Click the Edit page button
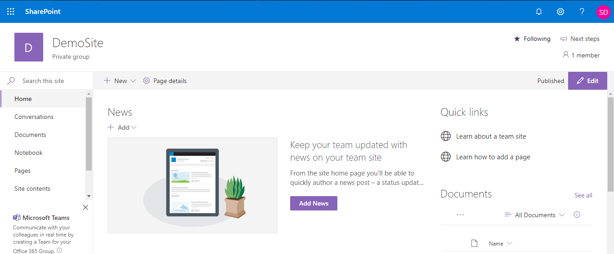 [x=587, y=81]
